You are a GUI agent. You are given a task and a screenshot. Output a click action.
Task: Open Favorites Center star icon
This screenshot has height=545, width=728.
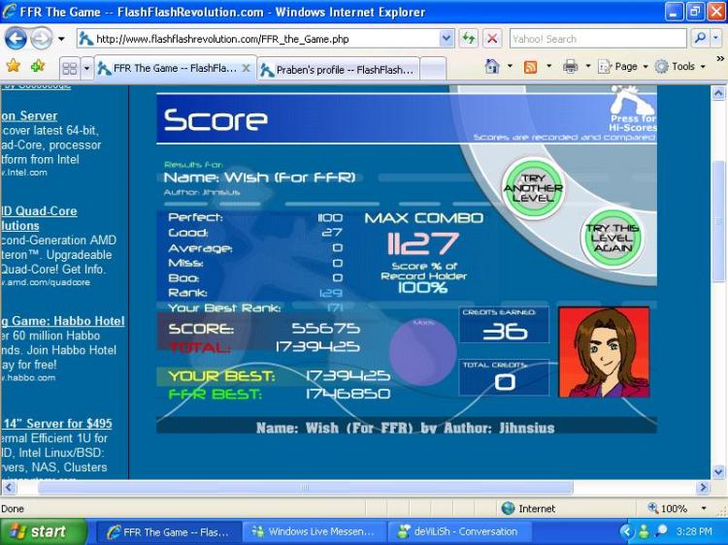click(x=14, y=66)
